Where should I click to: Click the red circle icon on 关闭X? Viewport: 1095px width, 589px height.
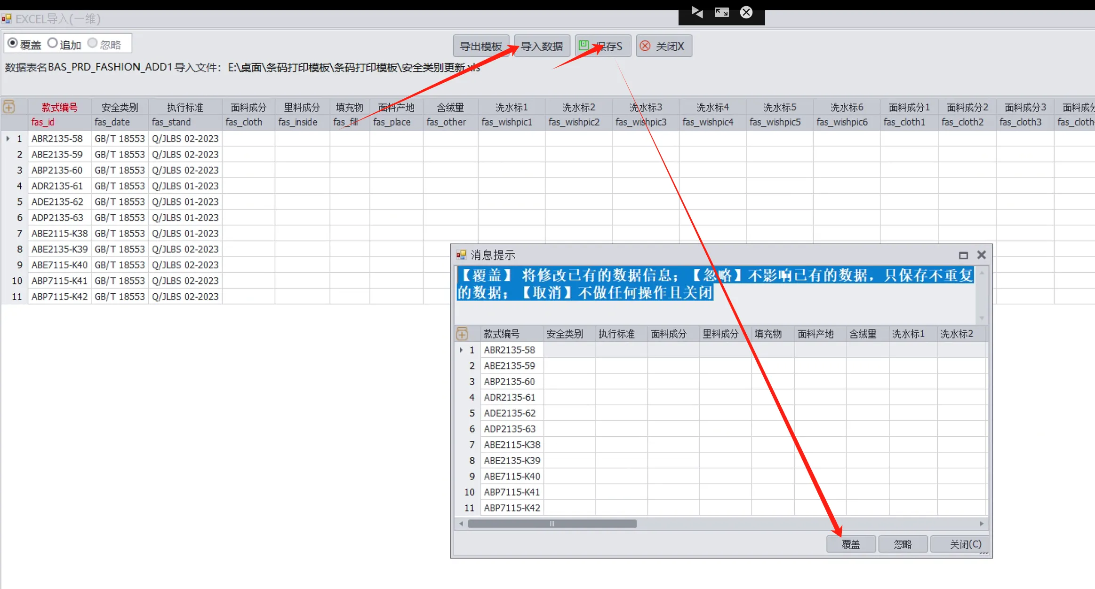click(x=645, y=46)
